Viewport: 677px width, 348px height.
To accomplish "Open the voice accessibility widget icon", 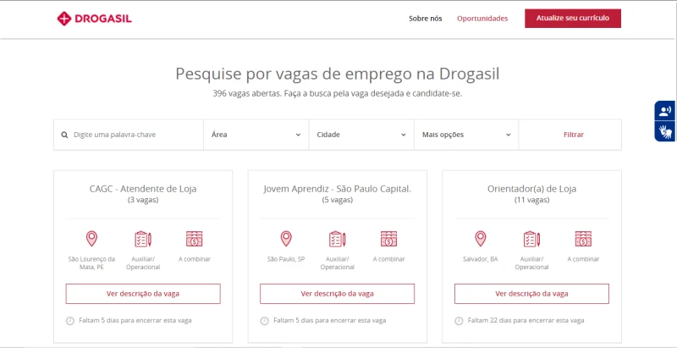I will tap(665, 112).
